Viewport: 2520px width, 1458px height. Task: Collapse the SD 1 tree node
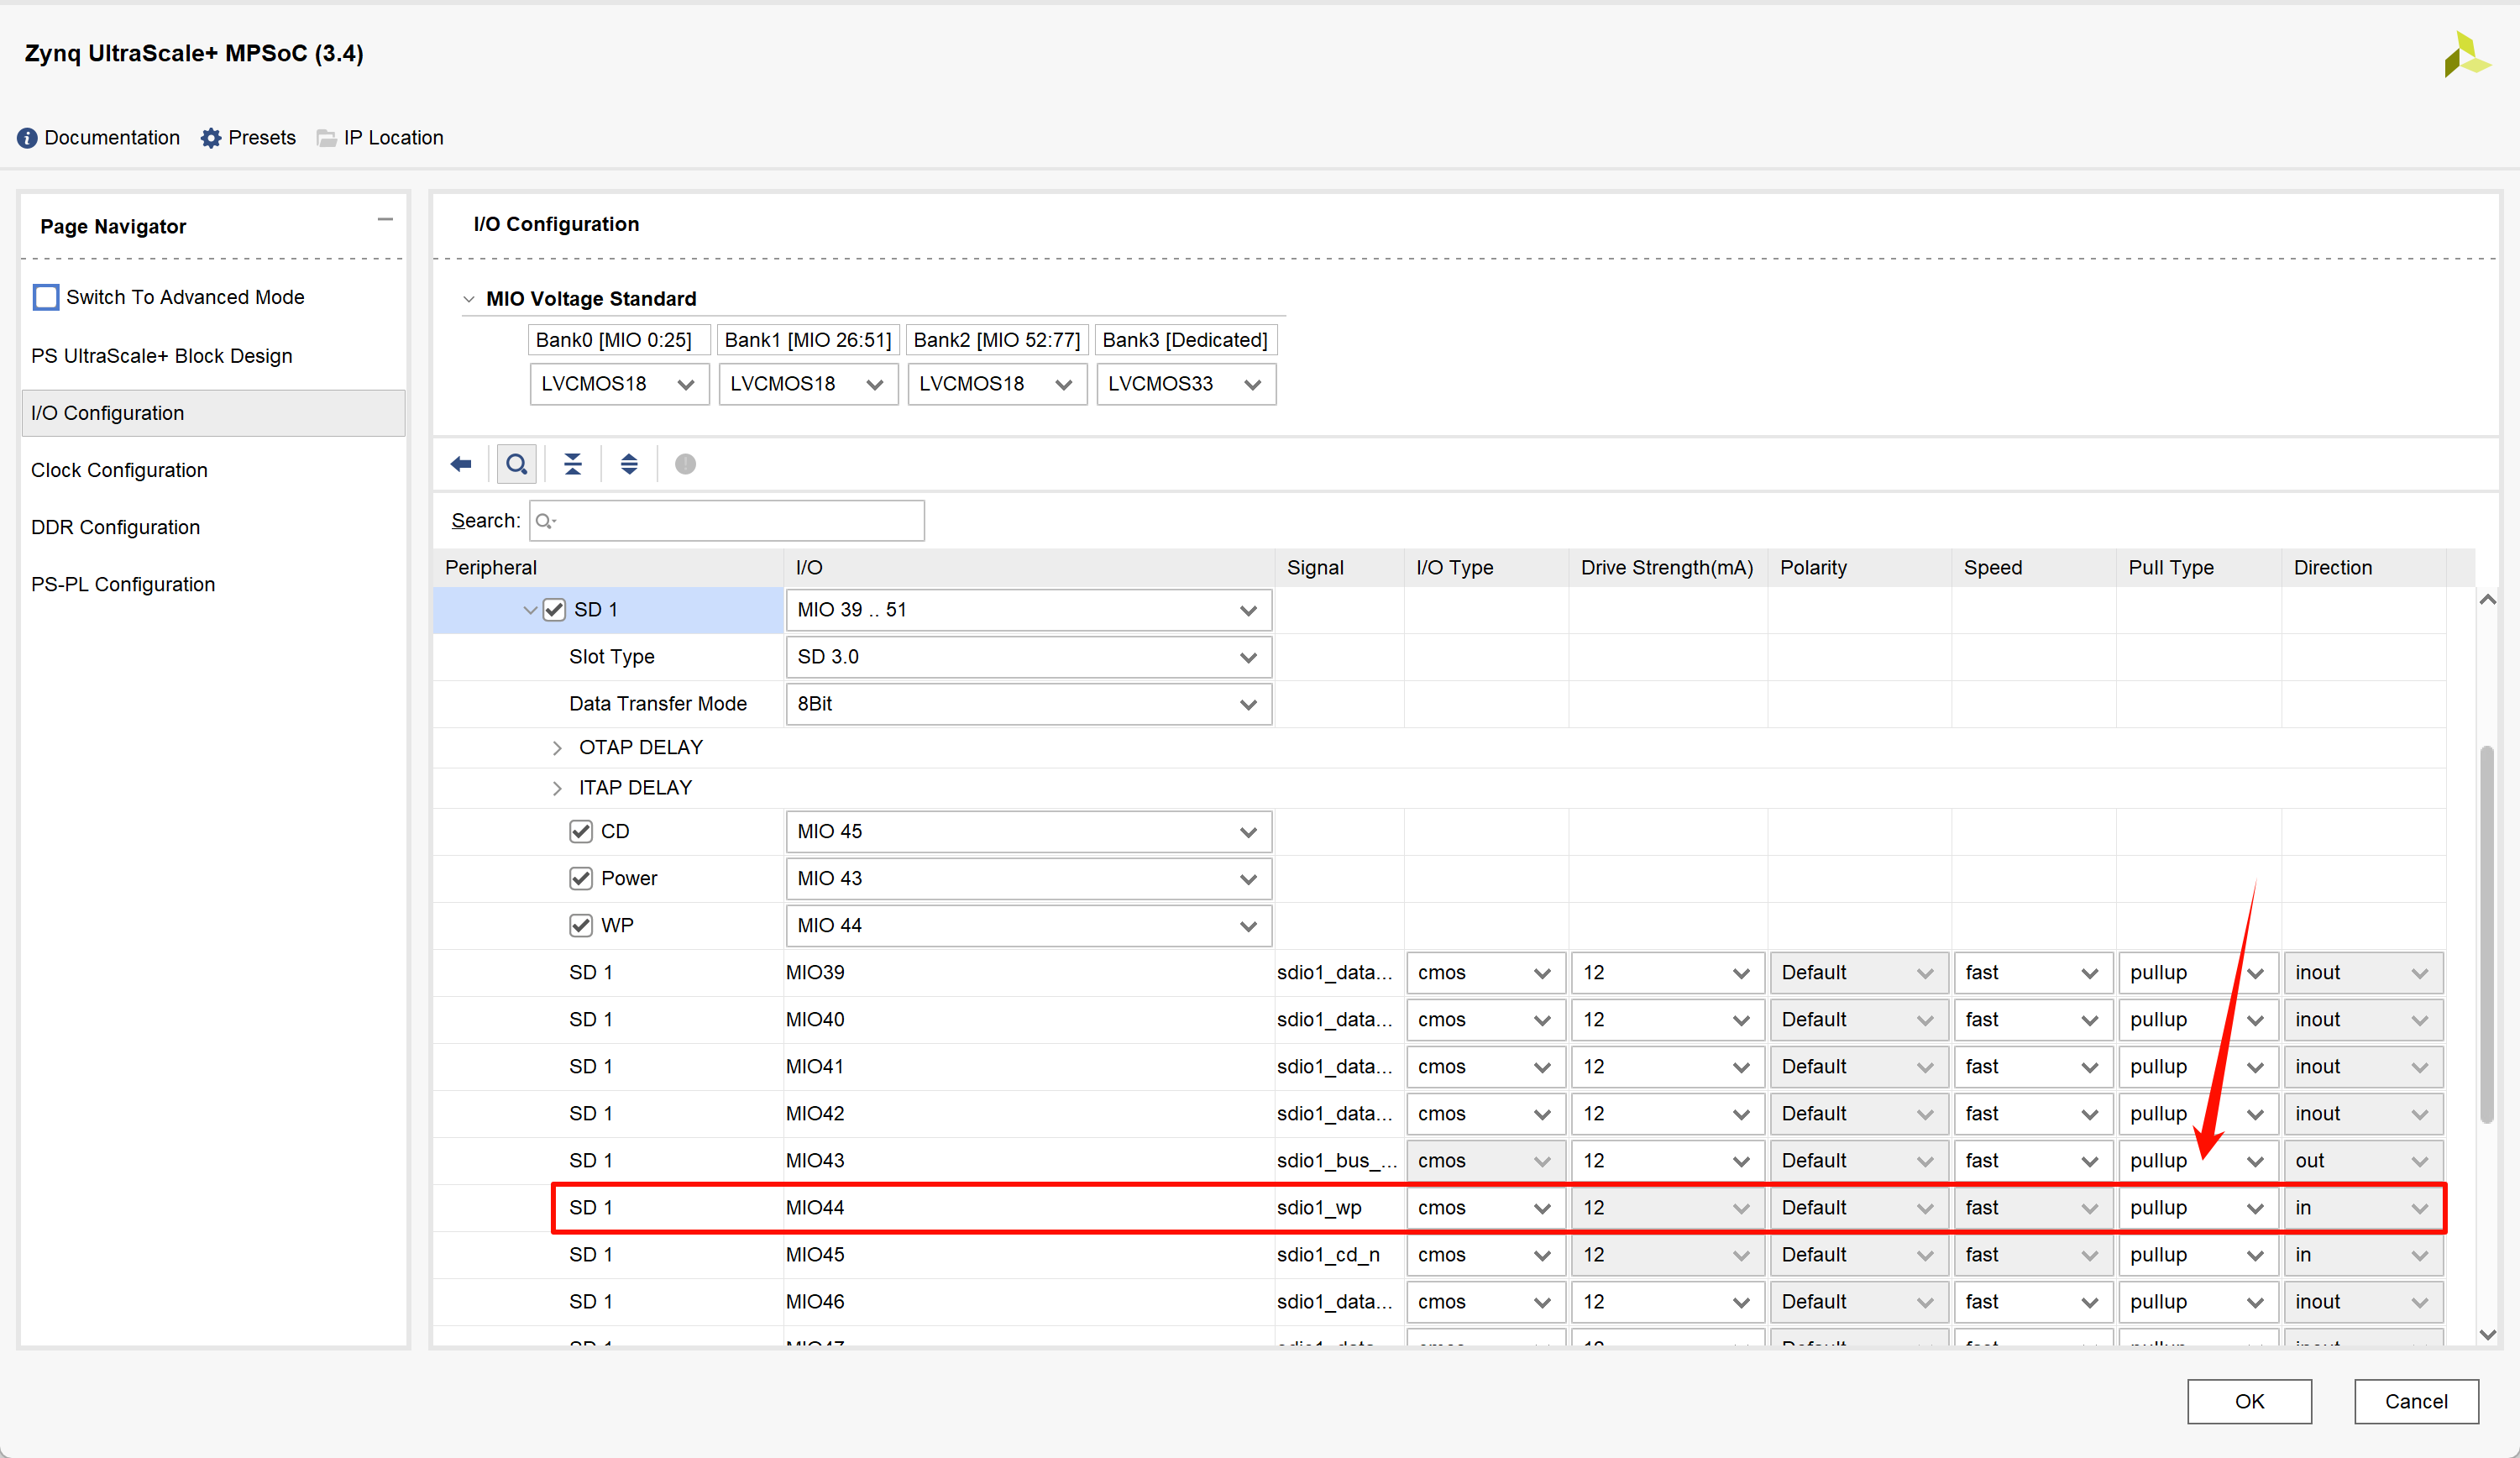tap(530, 610)
